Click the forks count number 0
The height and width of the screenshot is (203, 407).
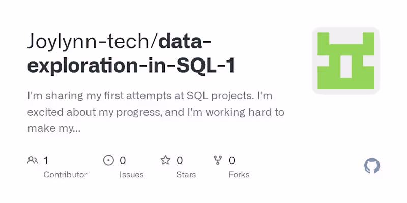pyautogui.click(x=232, y=161)
